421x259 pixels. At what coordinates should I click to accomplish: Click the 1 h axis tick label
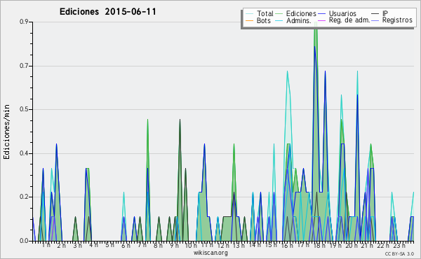coord(46,245)
